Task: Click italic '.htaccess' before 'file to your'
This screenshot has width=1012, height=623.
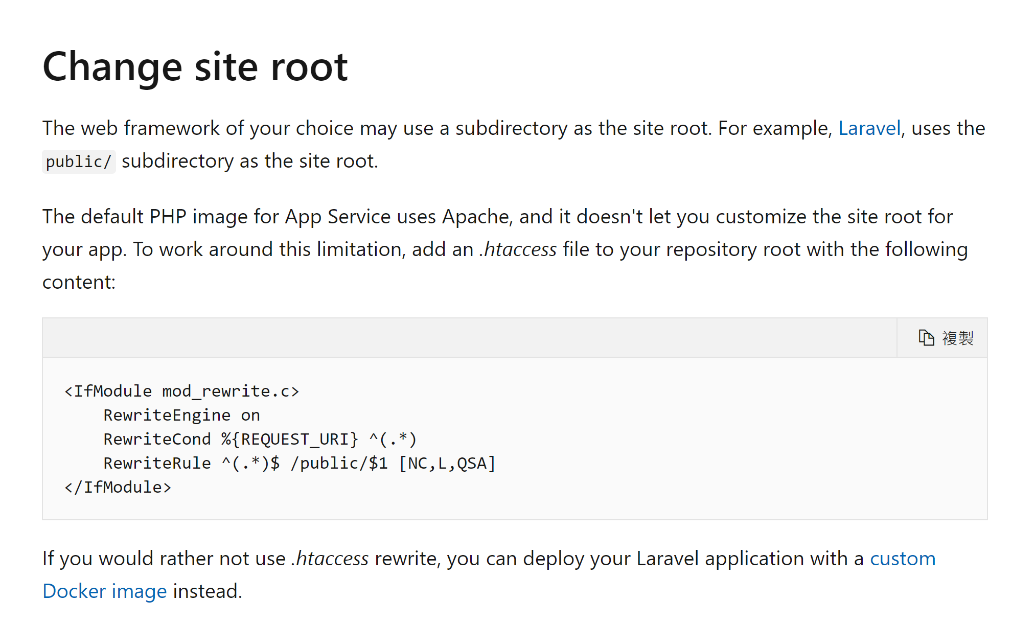Action: [x=518, y=249]
